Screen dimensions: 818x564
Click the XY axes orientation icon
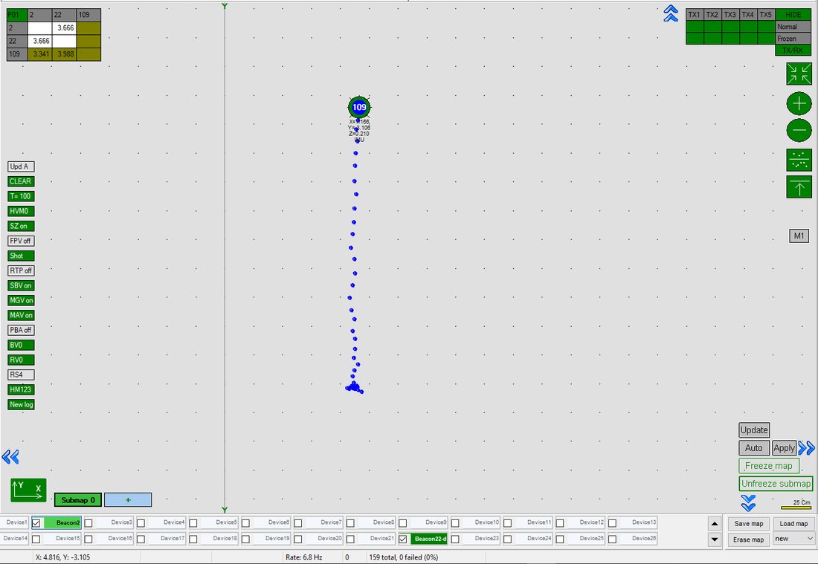point(29,490)
